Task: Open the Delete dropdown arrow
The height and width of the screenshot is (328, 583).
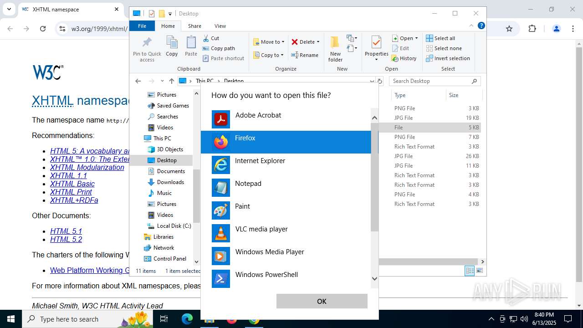Action: click(x=318, y=42)
